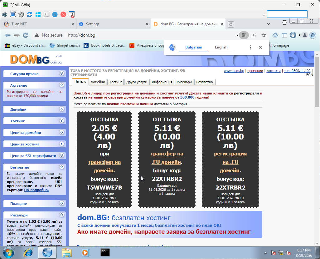Viewport: 320px width, 259px height.
Task: Collapse the Риселъри sidebar panel
Action: [62, 215]
